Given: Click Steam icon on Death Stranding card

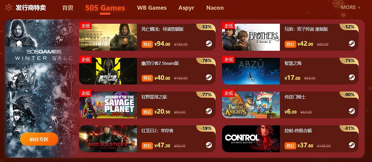Looking at the screenshot, I should click(209, 43).
